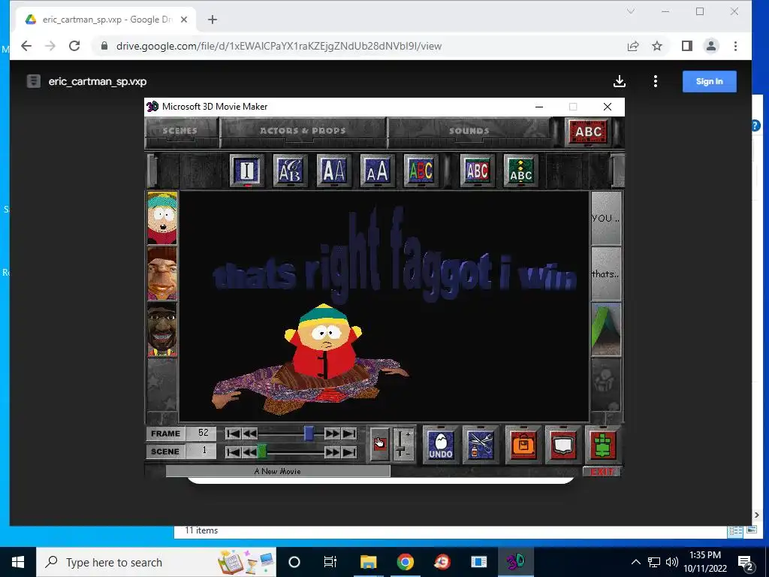Go back in Chrome

coord(26,46)
